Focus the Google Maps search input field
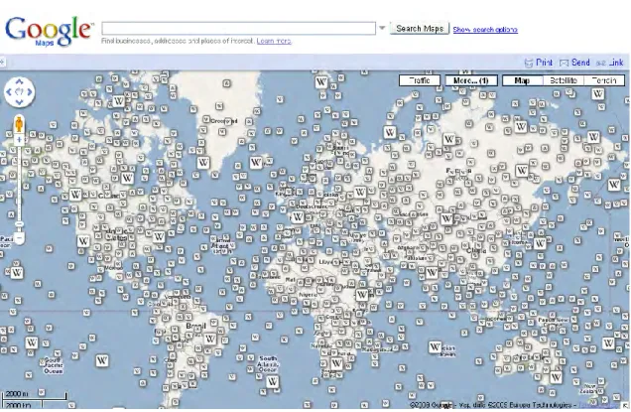This screenshot has height=412, width=631. [239, 28]
